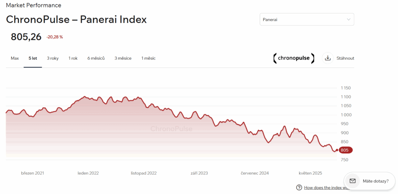Switch chart to 3 měsíce
The height and width of the screenshot is (194, 398).
pos(123,58)
